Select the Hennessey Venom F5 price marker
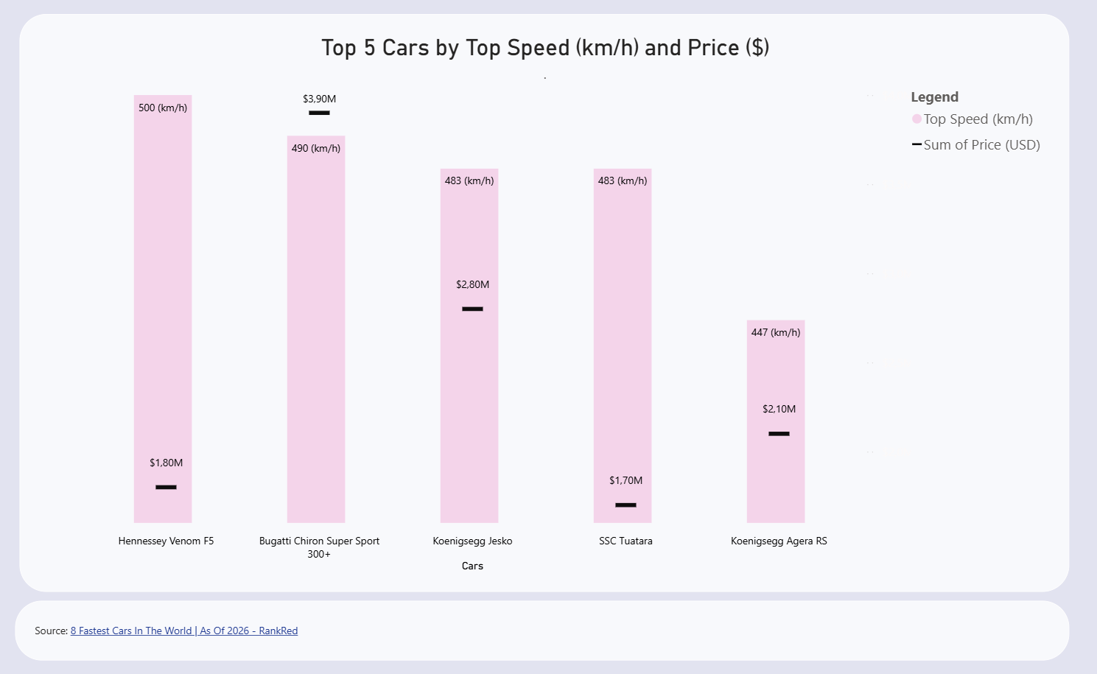This screenshot has height=674, width=1097. tap(166, 487)
